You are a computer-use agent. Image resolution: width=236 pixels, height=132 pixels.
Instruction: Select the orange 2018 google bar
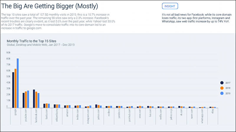coord(15,88)
